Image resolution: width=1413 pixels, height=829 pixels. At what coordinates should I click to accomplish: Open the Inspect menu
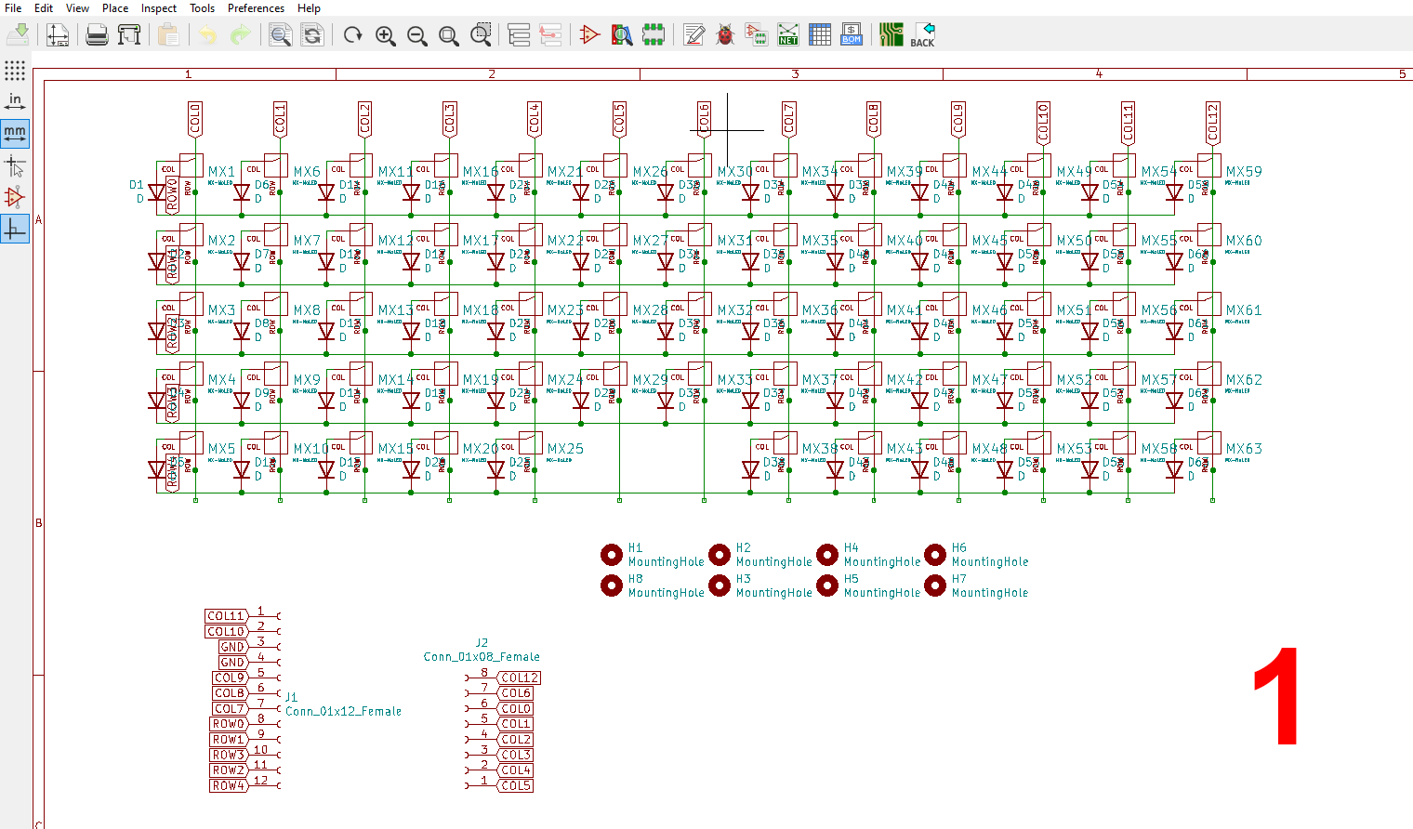(158, 8)
